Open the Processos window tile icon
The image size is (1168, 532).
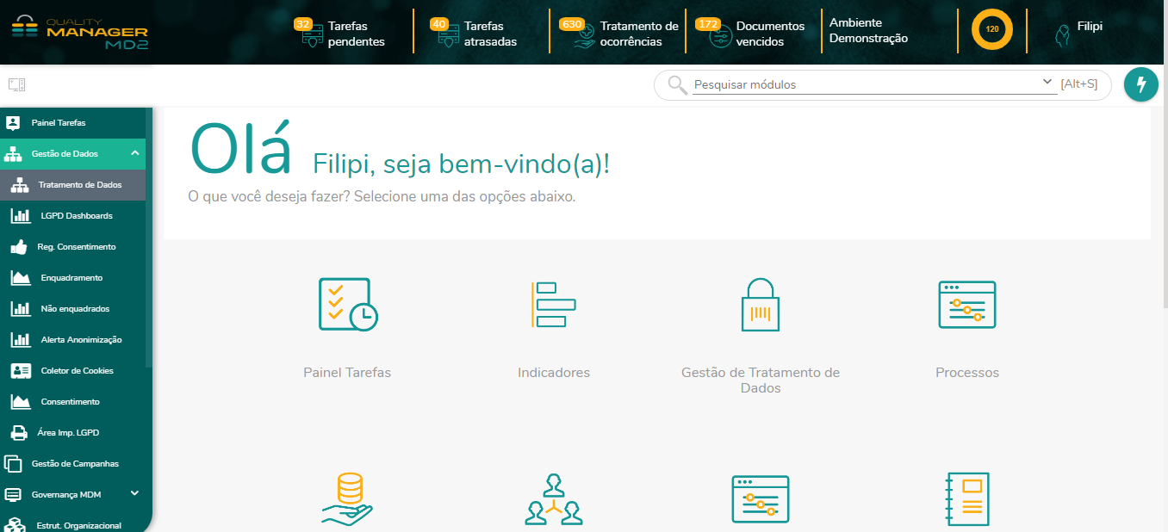click(x=966, y=305)
